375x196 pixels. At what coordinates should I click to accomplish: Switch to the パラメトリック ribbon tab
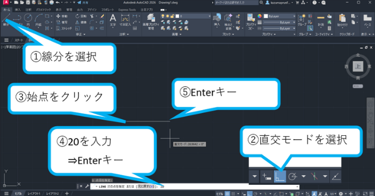click(44, 10)
